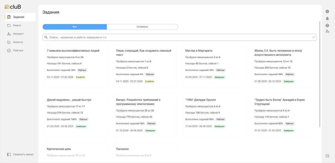Click В работе status on 7 навыков card
Screen dimensions: 335x163
click(x=80, y=77)
